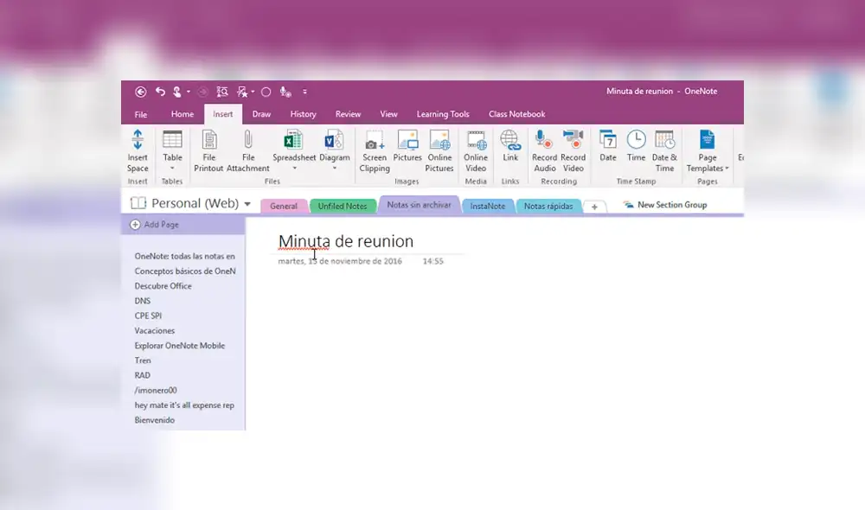
Task: Click the Undo icon in quick access toolbar
Action: 160,91
